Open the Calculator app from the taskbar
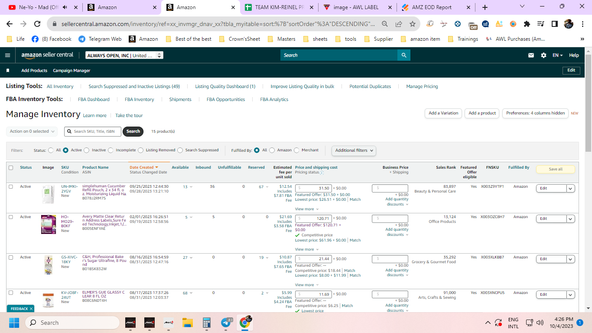Screen dimensions: 592x333 [206, 323]
